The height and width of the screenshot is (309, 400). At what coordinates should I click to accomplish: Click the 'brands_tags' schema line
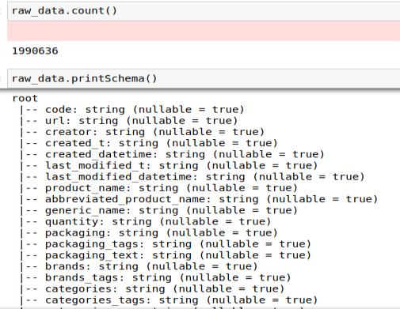[x=155, y=278]
